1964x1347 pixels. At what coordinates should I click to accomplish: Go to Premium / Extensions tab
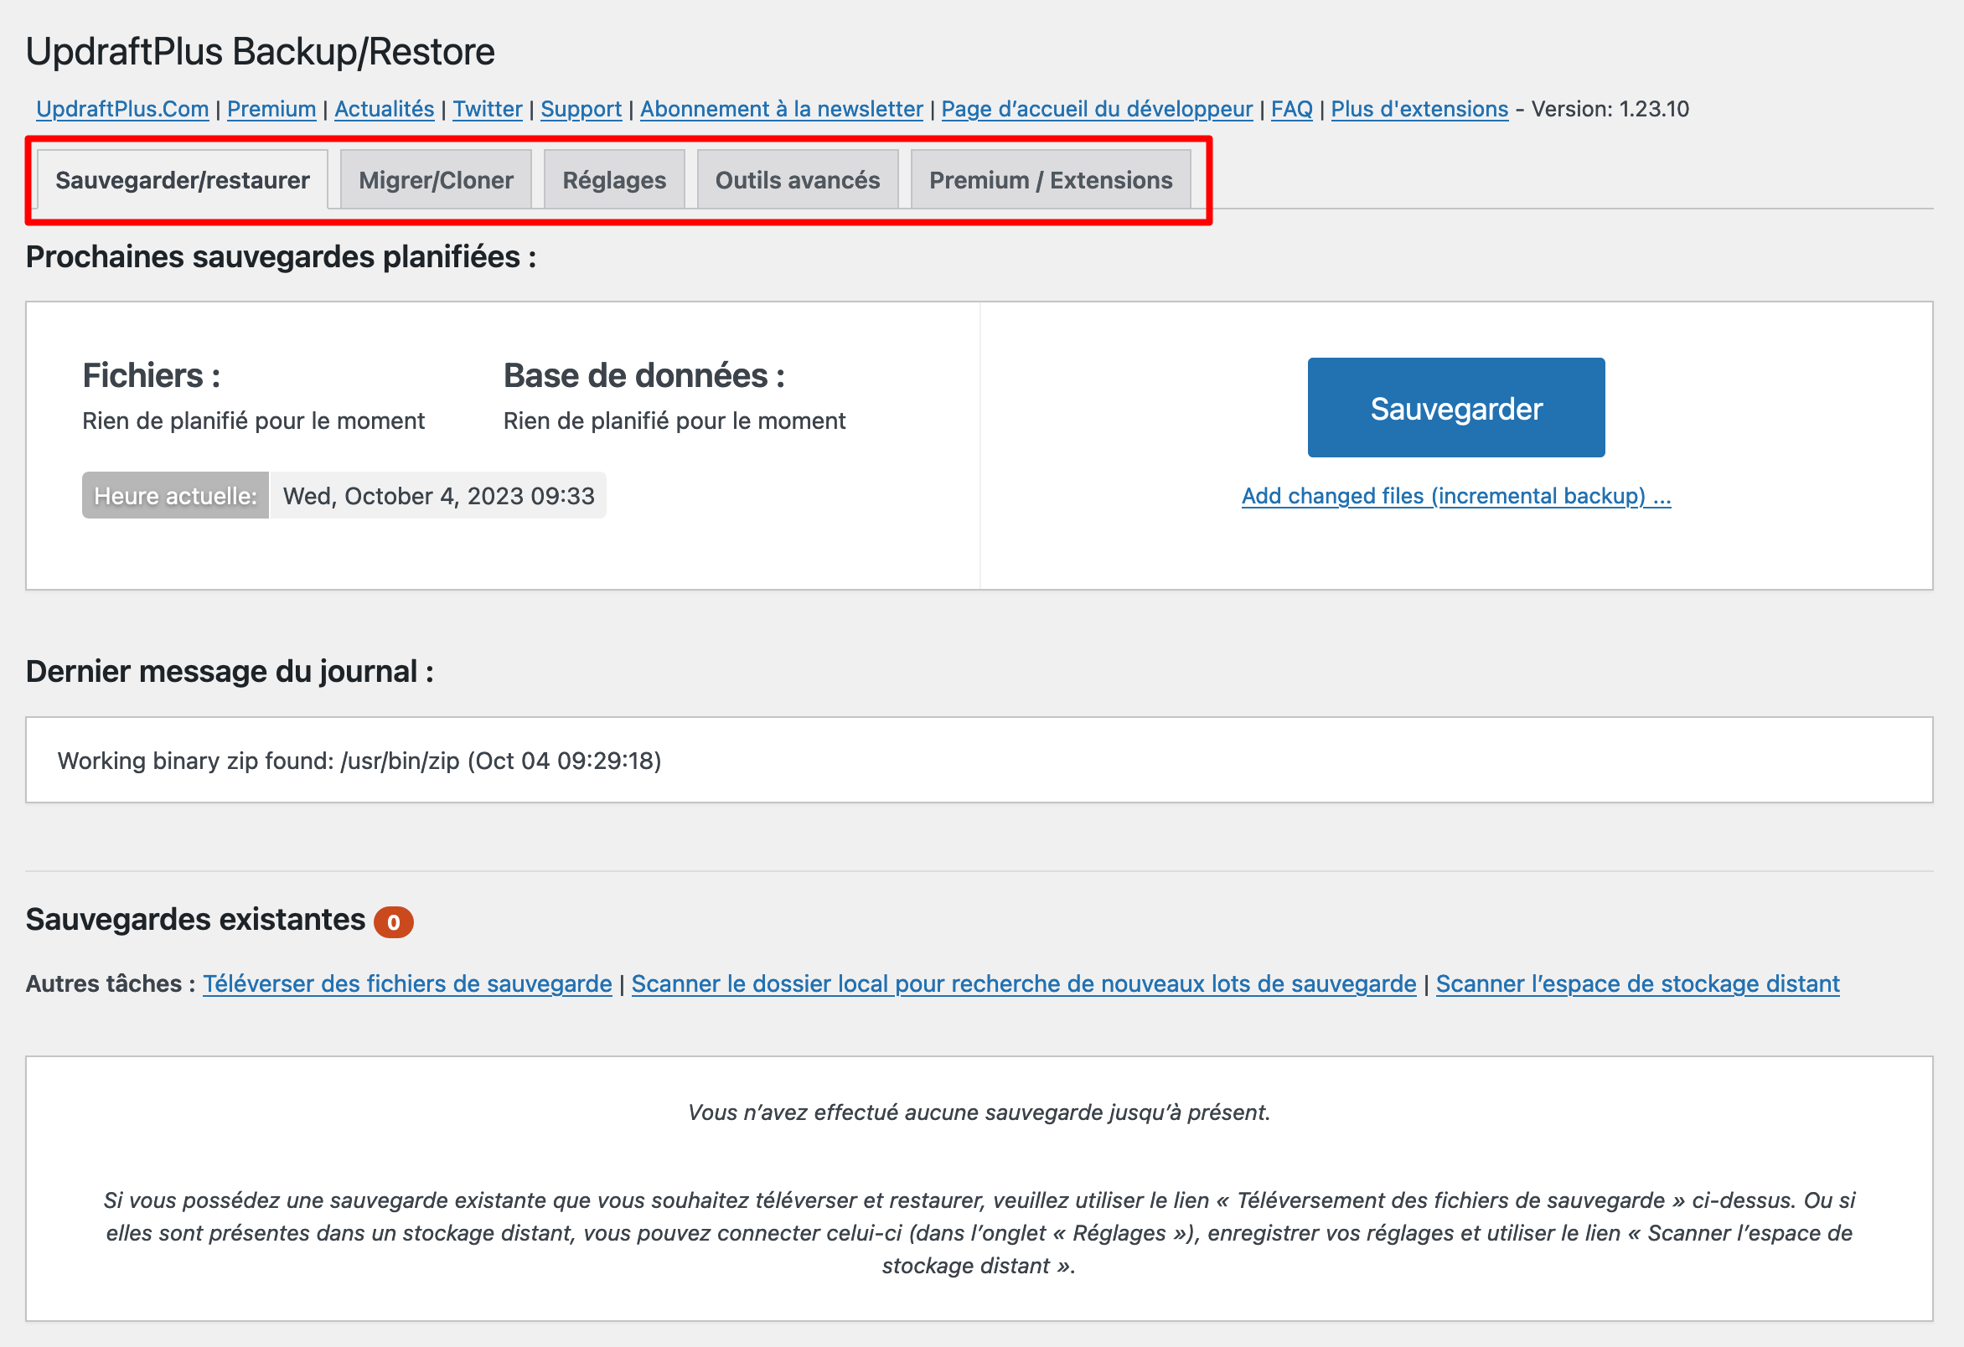[x=1050, y=180]
